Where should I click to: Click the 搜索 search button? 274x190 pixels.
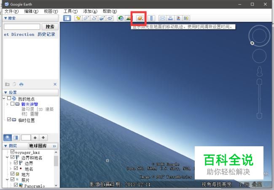tap(50, 26)
